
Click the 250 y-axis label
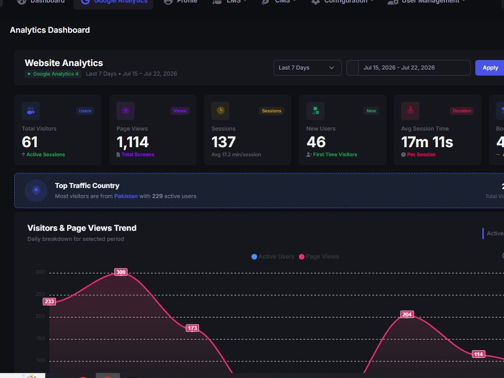pyautogui.click(x=40, y=294)
